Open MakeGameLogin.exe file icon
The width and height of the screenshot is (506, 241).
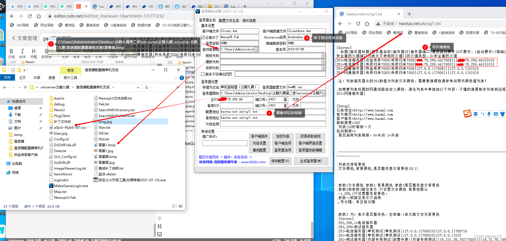click(x=51, y=186)
